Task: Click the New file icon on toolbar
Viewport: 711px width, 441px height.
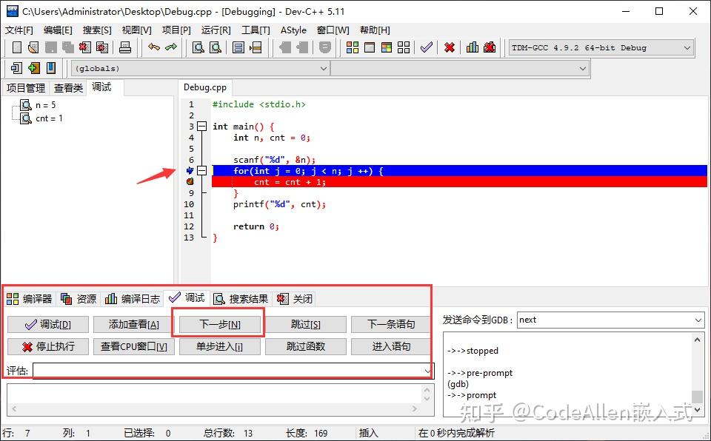Action: pyautogui.click(x=16, y=47)
